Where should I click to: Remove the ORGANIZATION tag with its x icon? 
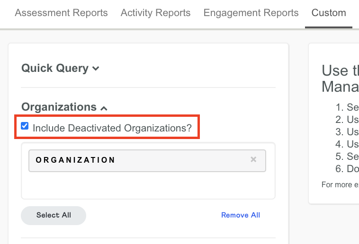pos(253,160)
